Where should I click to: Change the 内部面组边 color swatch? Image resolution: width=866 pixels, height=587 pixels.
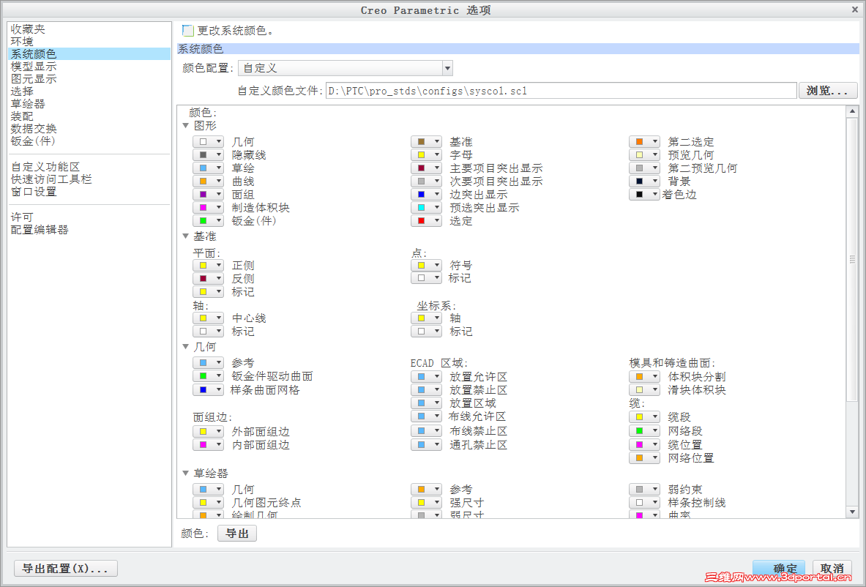[x=208, y=444]
